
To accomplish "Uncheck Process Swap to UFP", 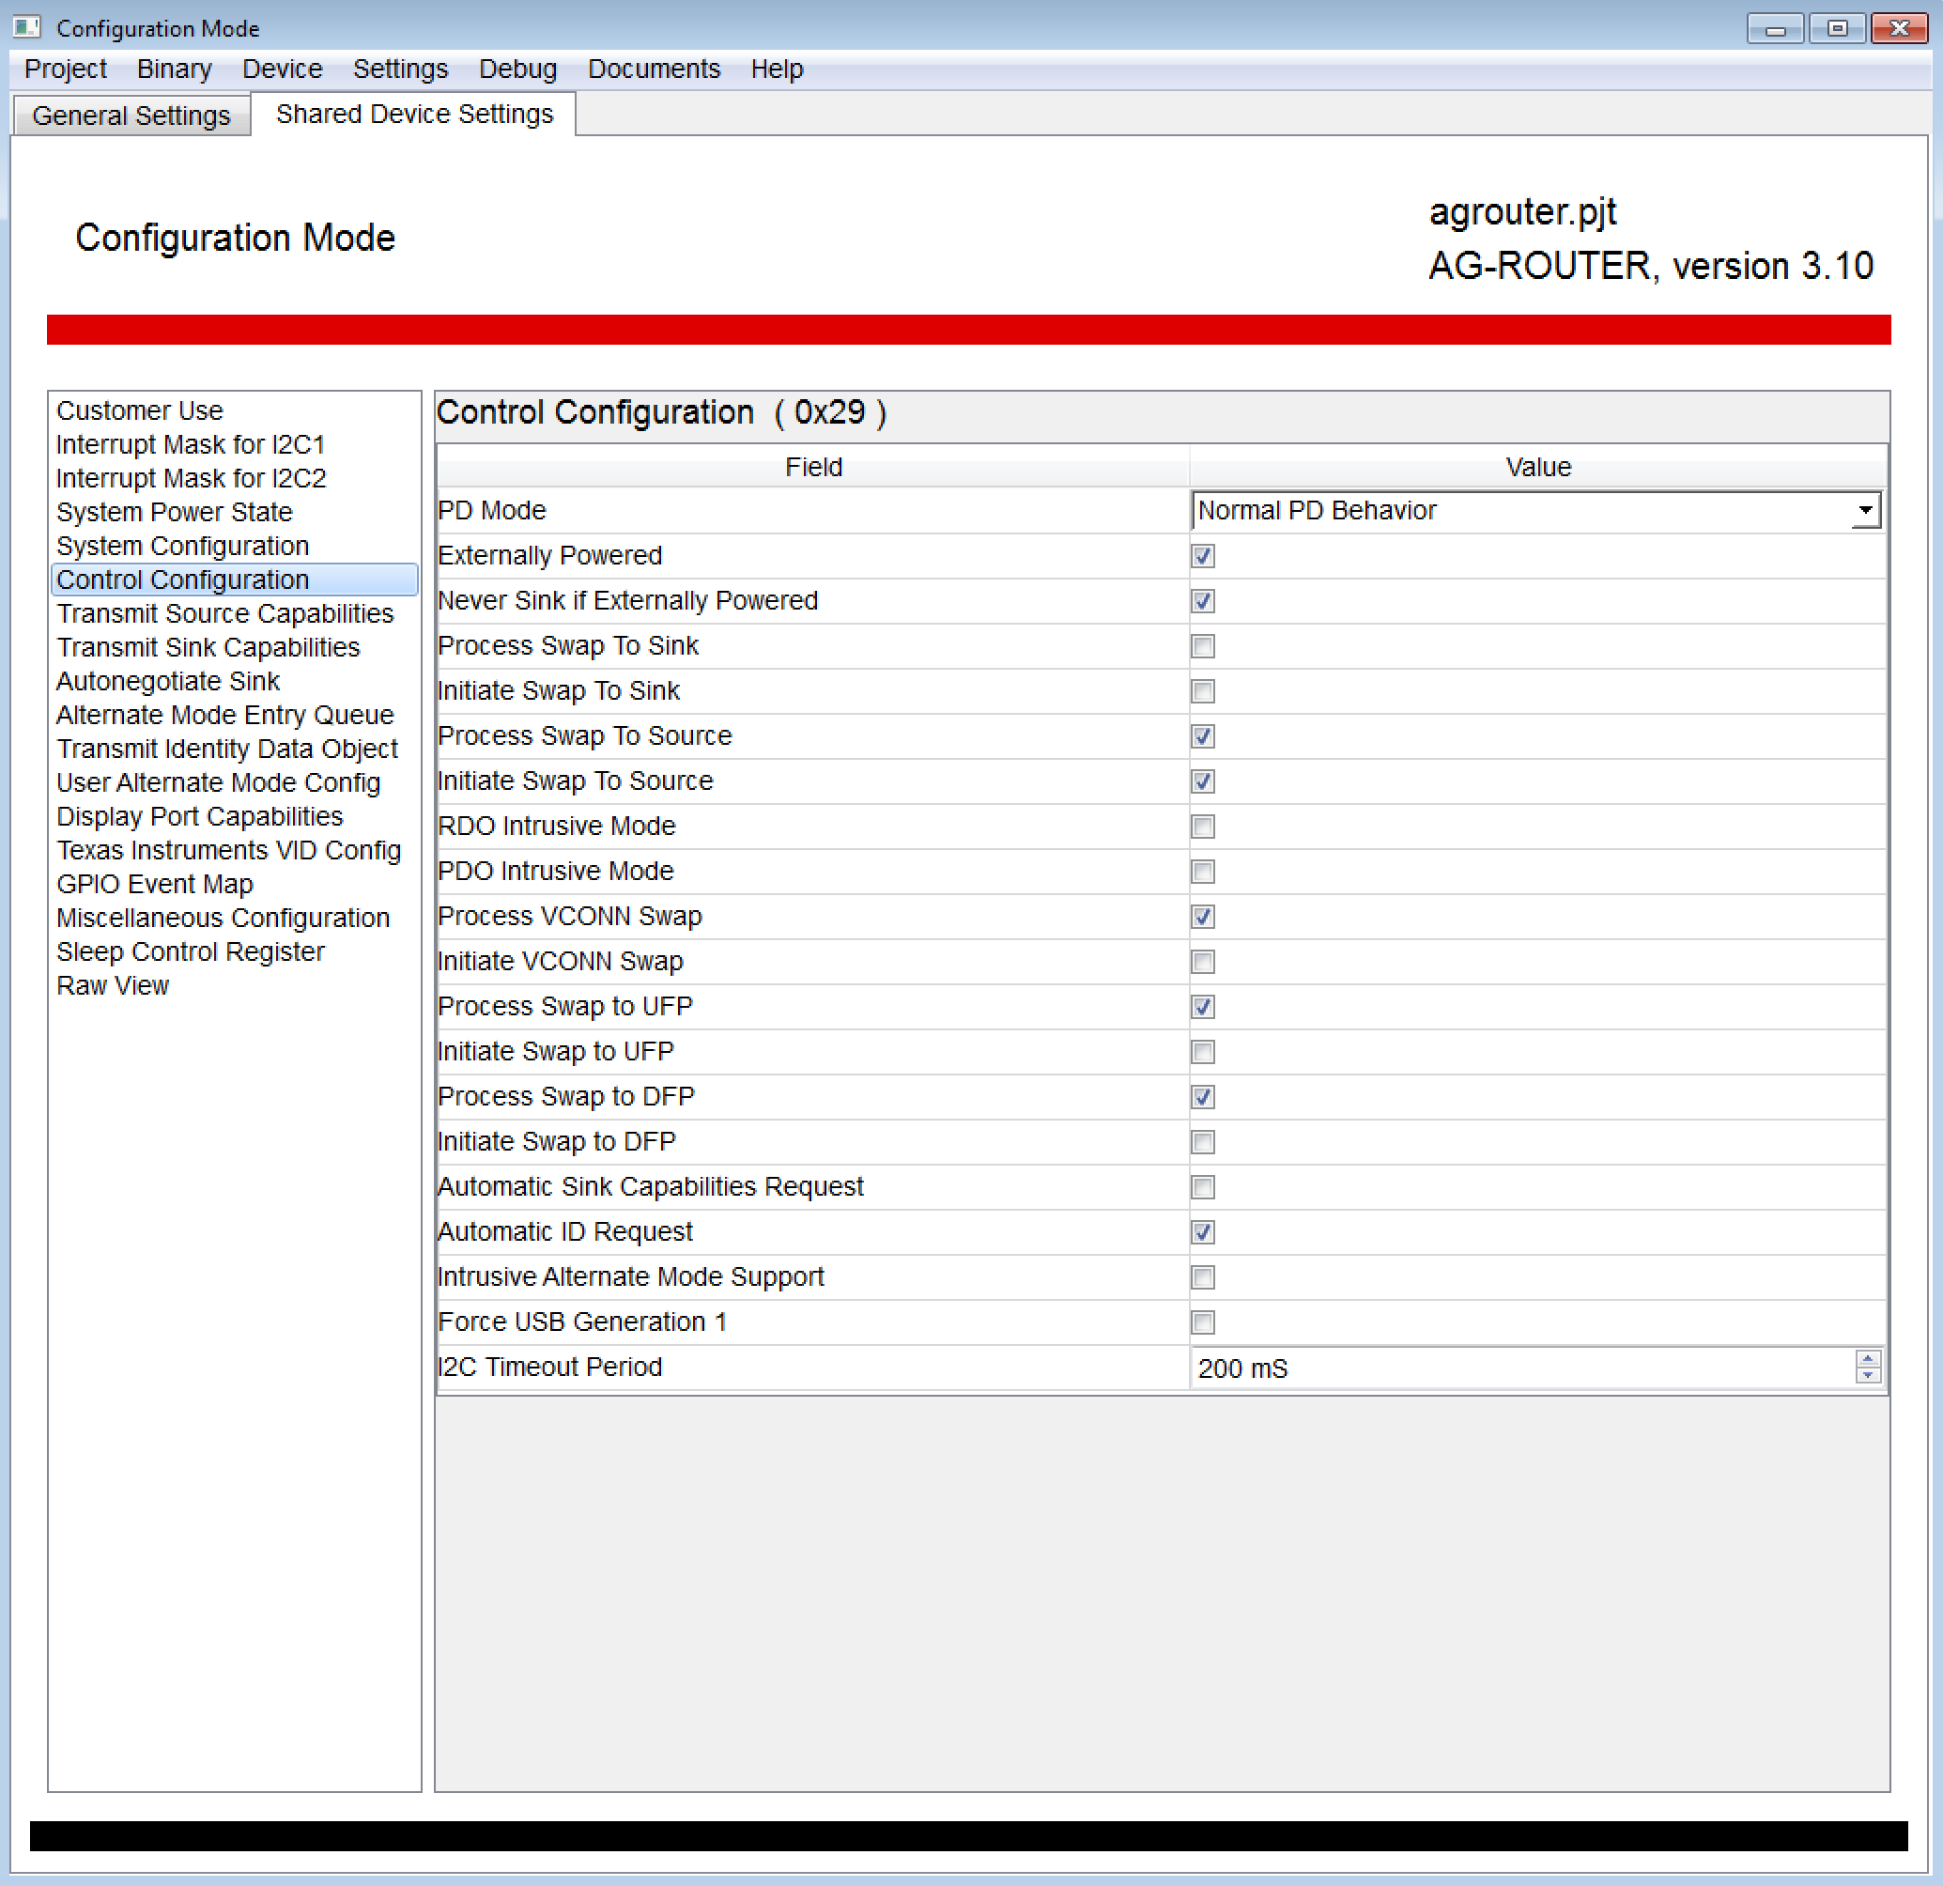I will (x=1204, y=1008).
